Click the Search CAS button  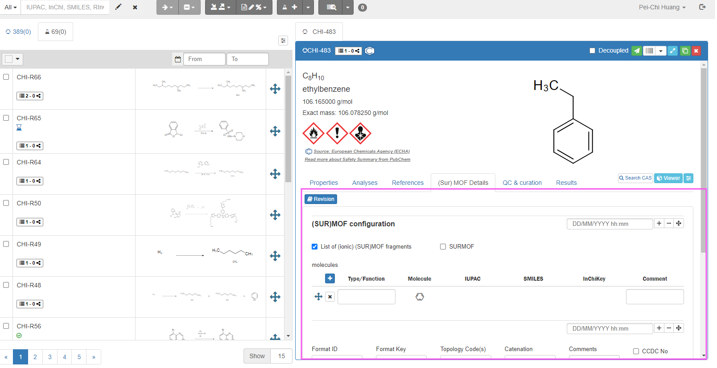(x=635, y=178)
